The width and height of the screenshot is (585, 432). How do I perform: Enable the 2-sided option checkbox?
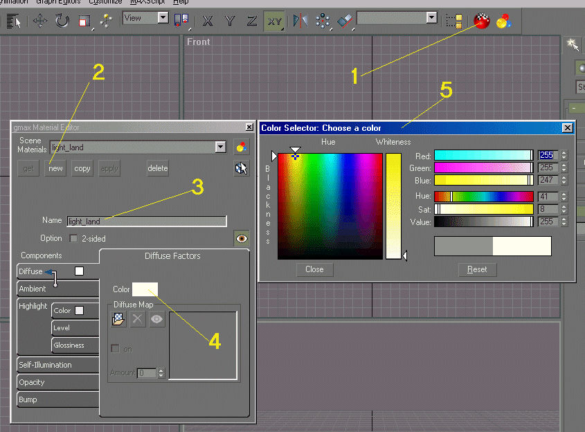coord(74,239)
